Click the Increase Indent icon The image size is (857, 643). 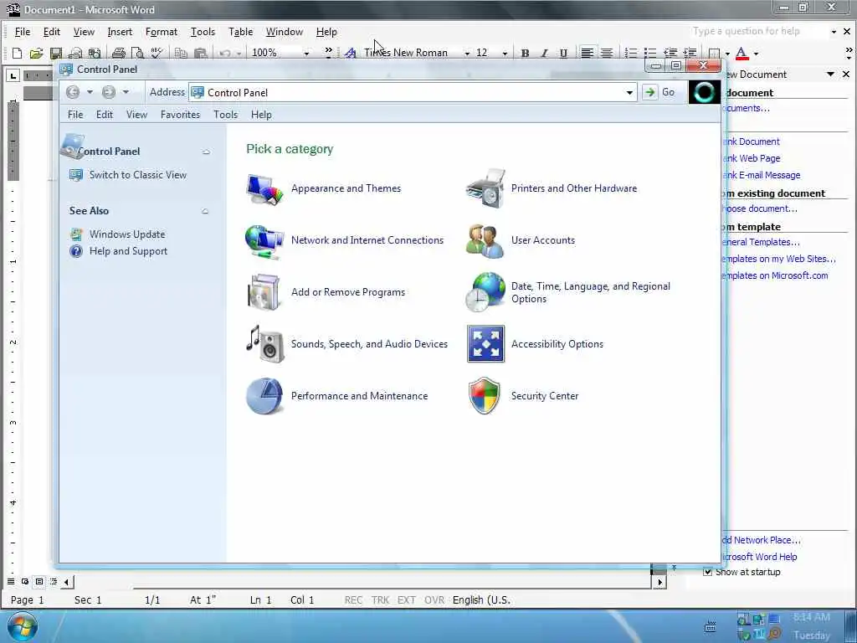[690, 53]
